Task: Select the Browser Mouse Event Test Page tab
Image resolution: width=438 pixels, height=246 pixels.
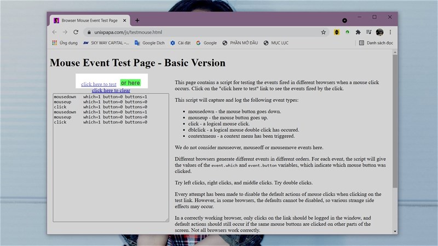Action: [89, 20]
